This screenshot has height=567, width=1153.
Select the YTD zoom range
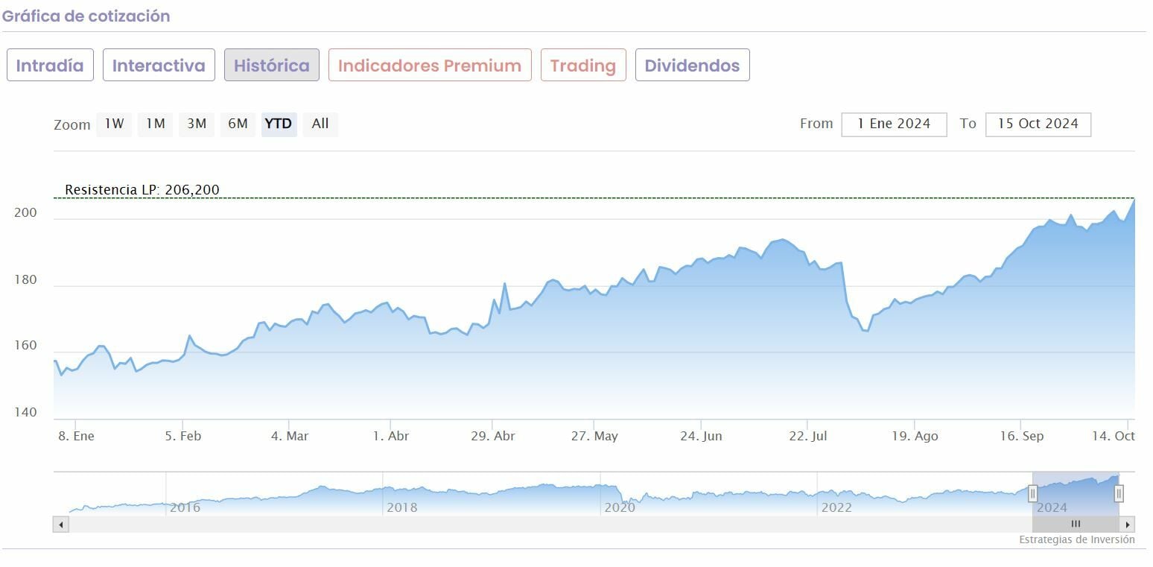point(279,124)
